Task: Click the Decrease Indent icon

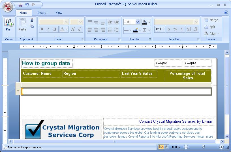Action: tap(110, 22)
